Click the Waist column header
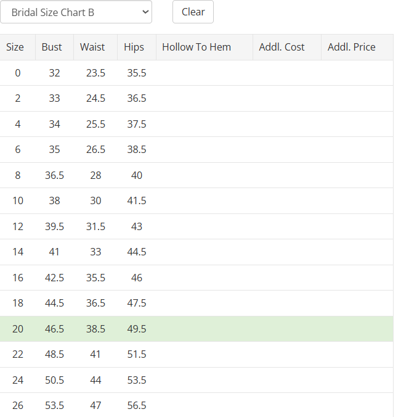 point(95,47)
